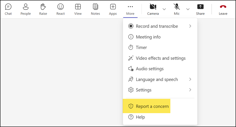The width and height of the screenshot is (236, 127).
Task: Click the language and speech icon
Action: tap(131, 79)
